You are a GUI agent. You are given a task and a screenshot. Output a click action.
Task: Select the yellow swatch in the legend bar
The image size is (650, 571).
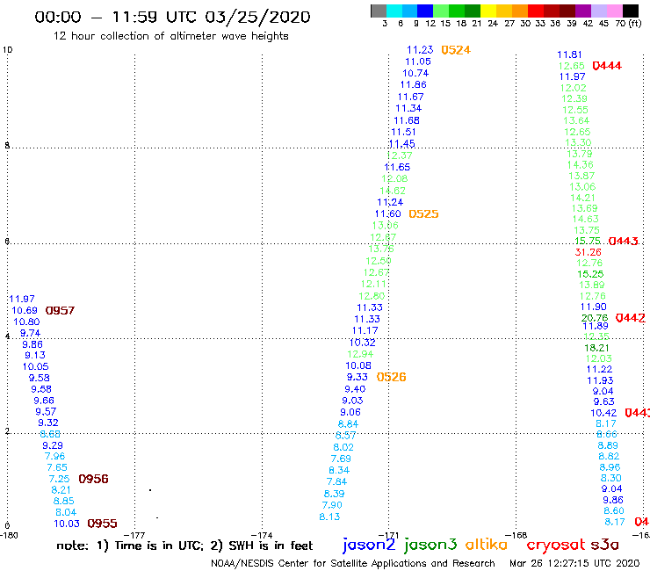tap(488, 11)
